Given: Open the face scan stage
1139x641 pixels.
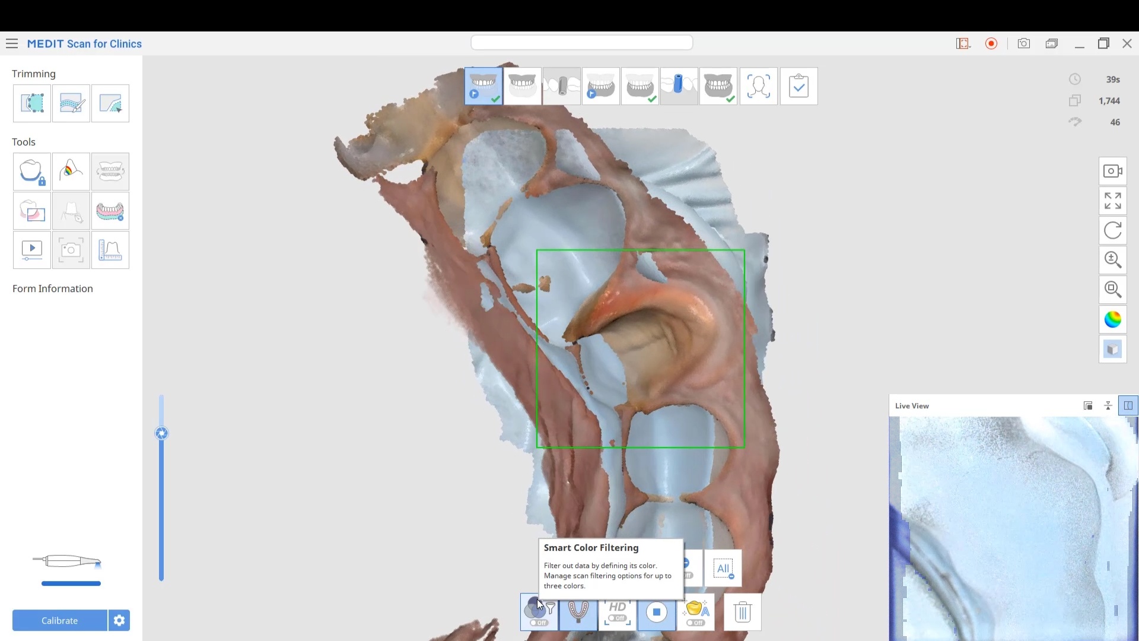Looking at the screenshot, I should pos(759,86).
